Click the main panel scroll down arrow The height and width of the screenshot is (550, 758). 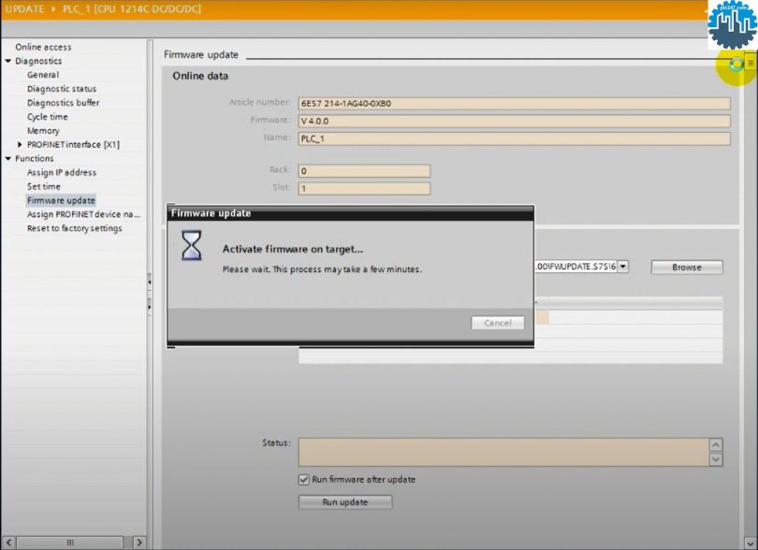point(750,543)
